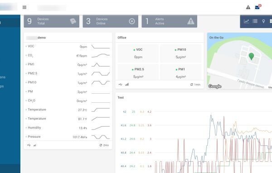
Task: Click the USB icon in demo card footer
Action: click(29, 145)
